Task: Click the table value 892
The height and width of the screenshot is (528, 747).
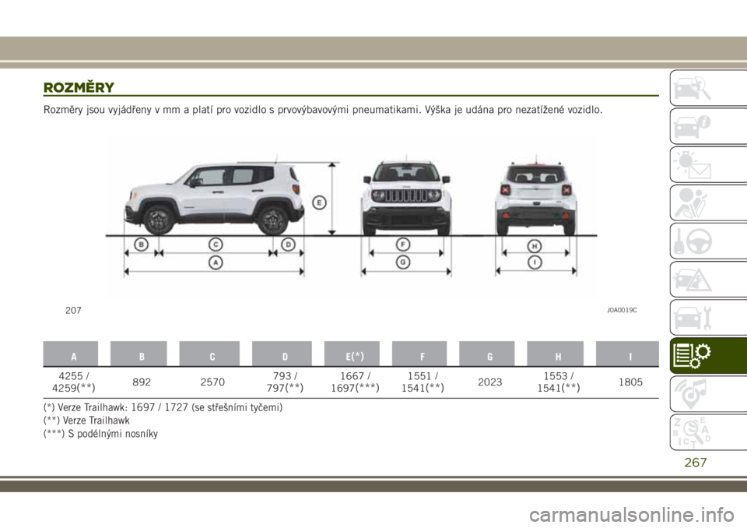Action: click(x=142, y=382)
